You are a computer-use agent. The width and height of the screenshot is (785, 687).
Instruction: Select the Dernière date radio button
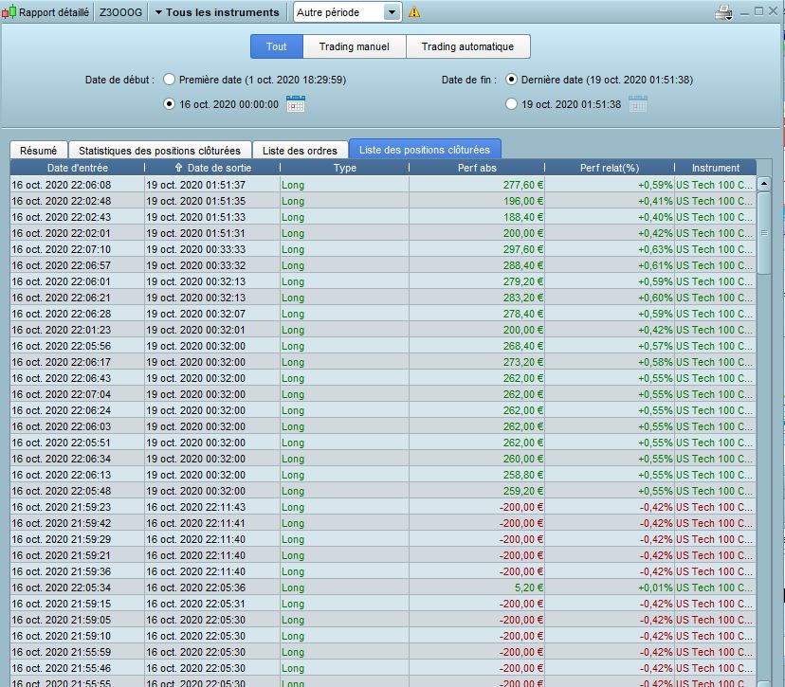coord(512,80)
